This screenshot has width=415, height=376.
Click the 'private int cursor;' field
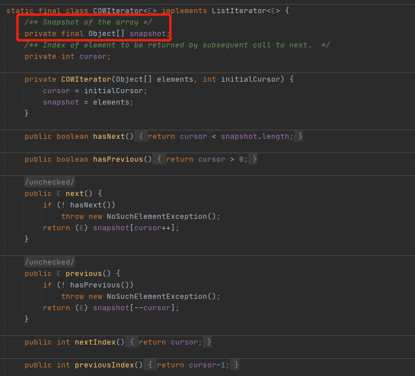click(67, 57)
